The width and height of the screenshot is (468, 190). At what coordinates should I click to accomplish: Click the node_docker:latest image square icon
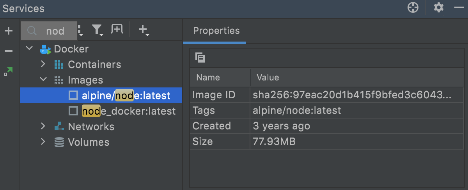(73, 111)
